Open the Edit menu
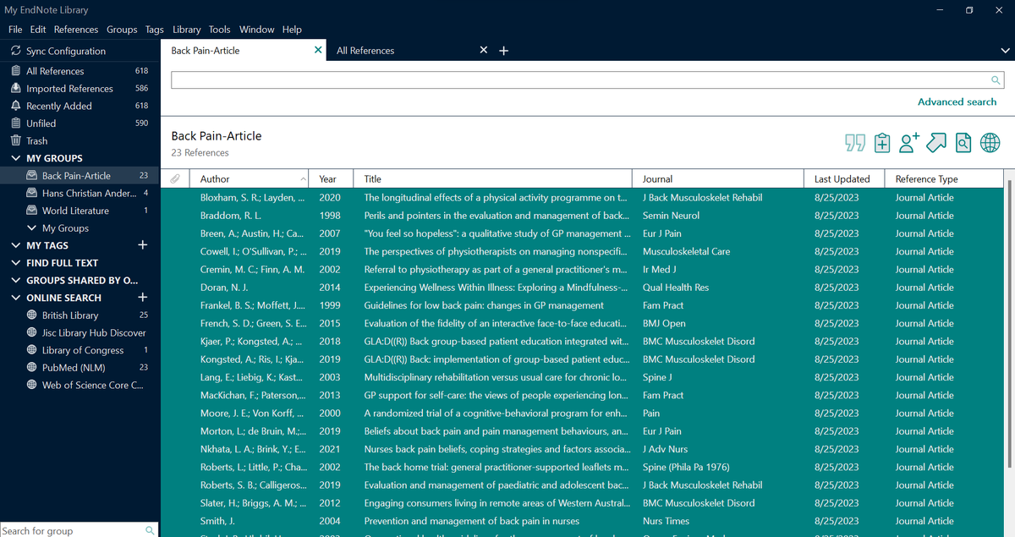 (x=38, y=30)
